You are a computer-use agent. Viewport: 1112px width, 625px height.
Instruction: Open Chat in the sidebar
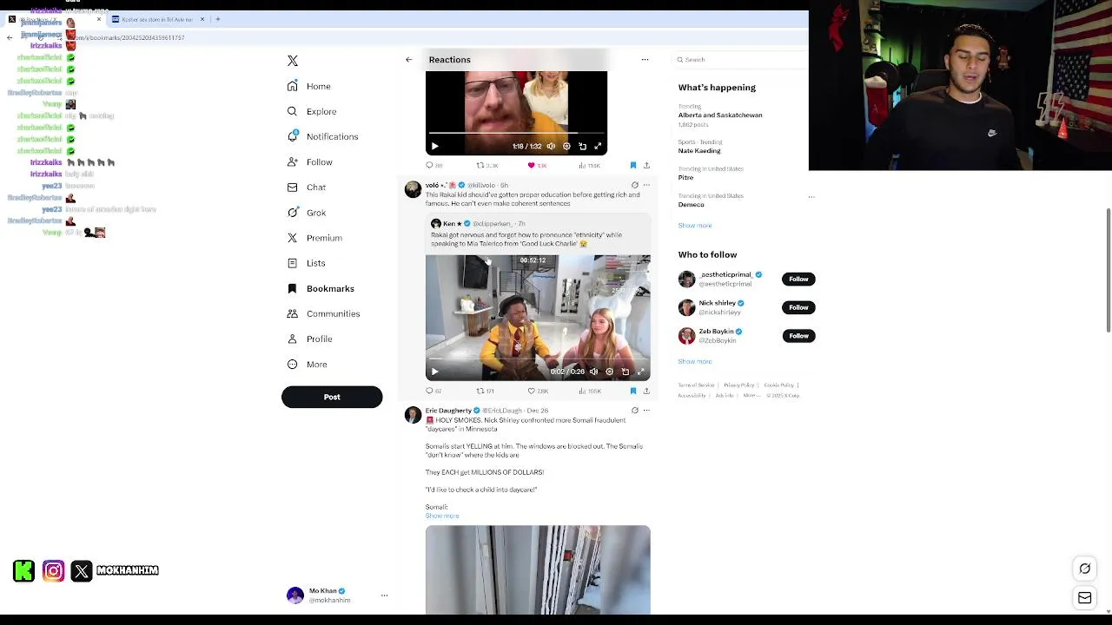[x=307, y=187]
